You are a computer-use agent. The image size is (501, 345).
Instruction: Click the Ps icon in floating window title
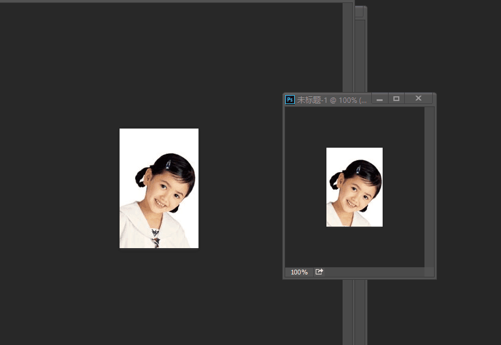tap(290, 100)
